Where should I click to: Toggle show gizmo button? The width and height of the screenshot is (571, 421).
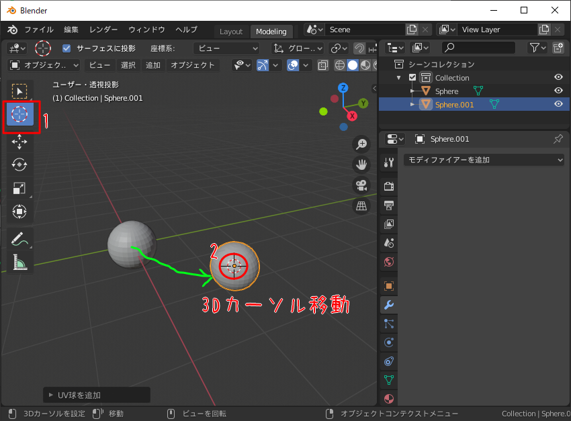(263, 65)
